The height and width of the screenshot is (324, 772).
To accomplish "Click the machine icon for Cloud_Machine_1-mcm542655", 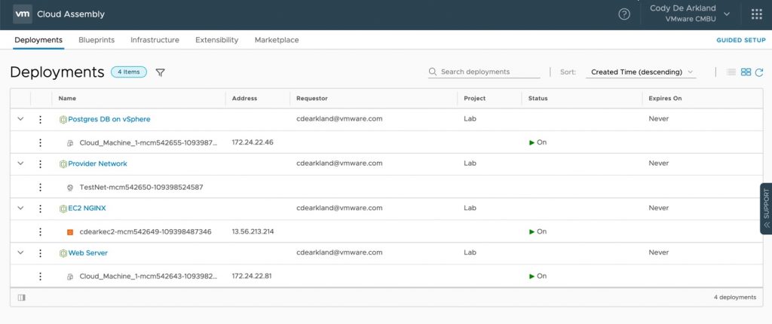I will tap(70, 143).
